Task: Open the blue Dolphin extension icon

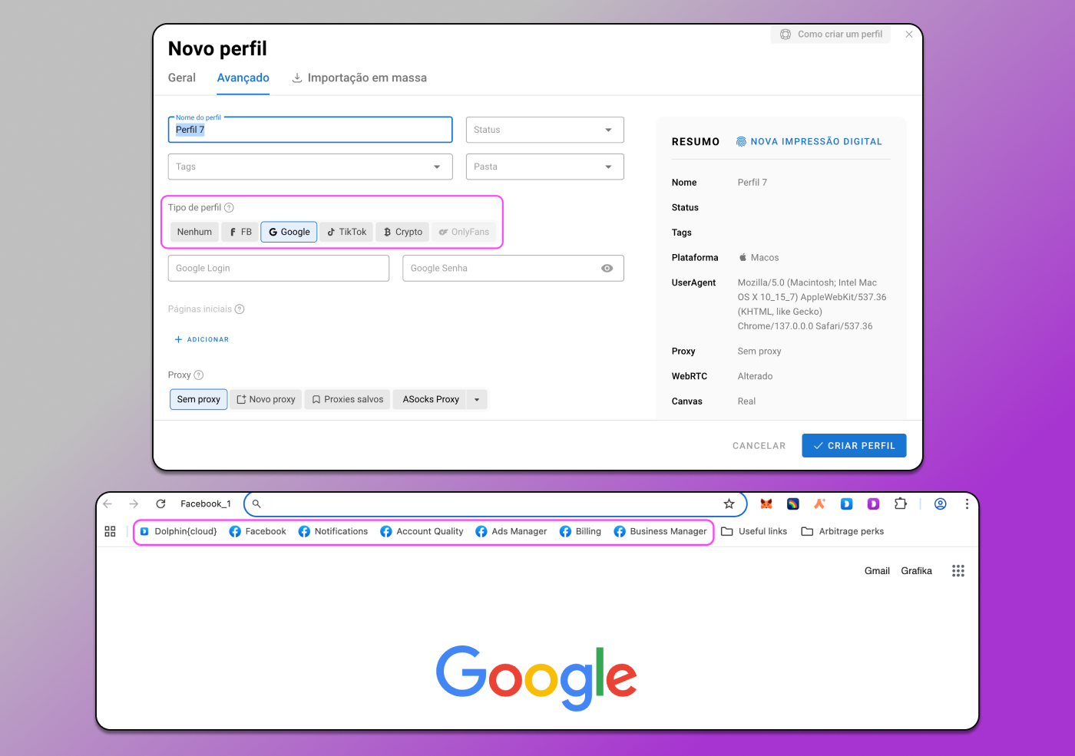Action: click(846, 504)
